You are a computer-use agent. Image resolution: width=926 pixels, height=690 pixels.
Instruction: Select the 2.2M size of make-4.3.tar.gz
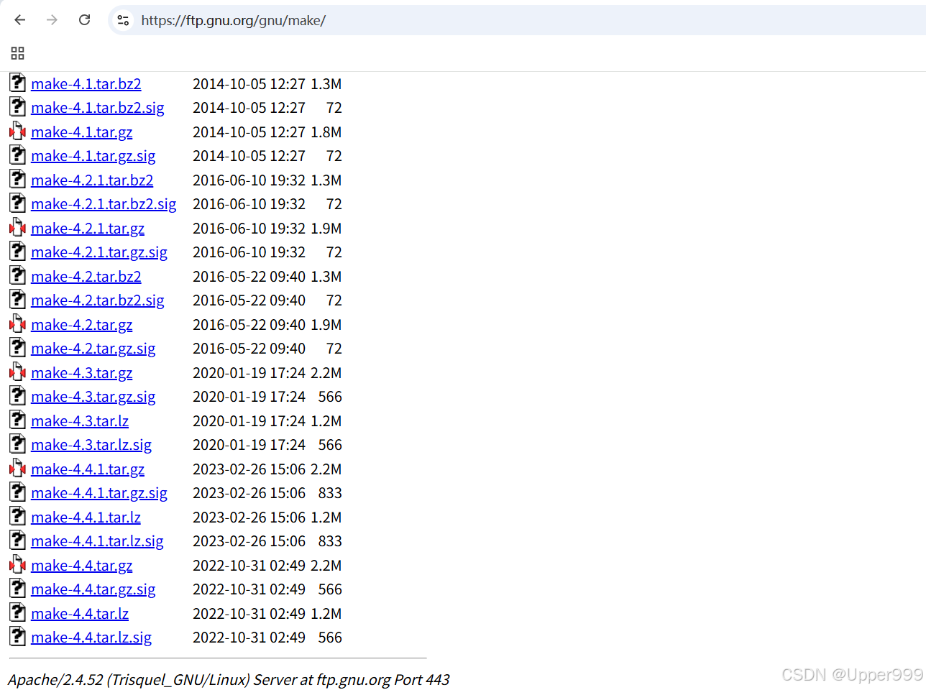(x=326, y=373)
